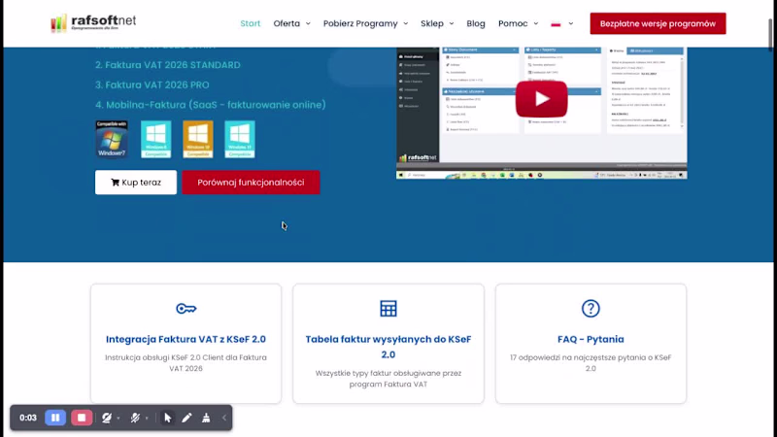Select the cursor pointer tool in recorder
Screen dimensions: 777x437
click(167, 418)
